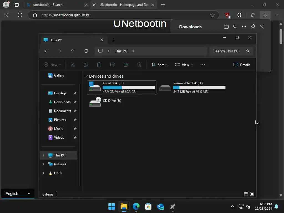Image resolution: width=284 pixels, height=213 pixels.
Task: Collapse the Devices and drives group
Action: point(86,76)
